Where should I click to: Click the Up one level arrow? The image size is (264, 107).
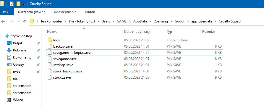25,21
